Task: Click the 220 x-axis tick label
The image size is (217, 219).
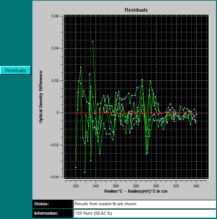Action: coord(76,186)
